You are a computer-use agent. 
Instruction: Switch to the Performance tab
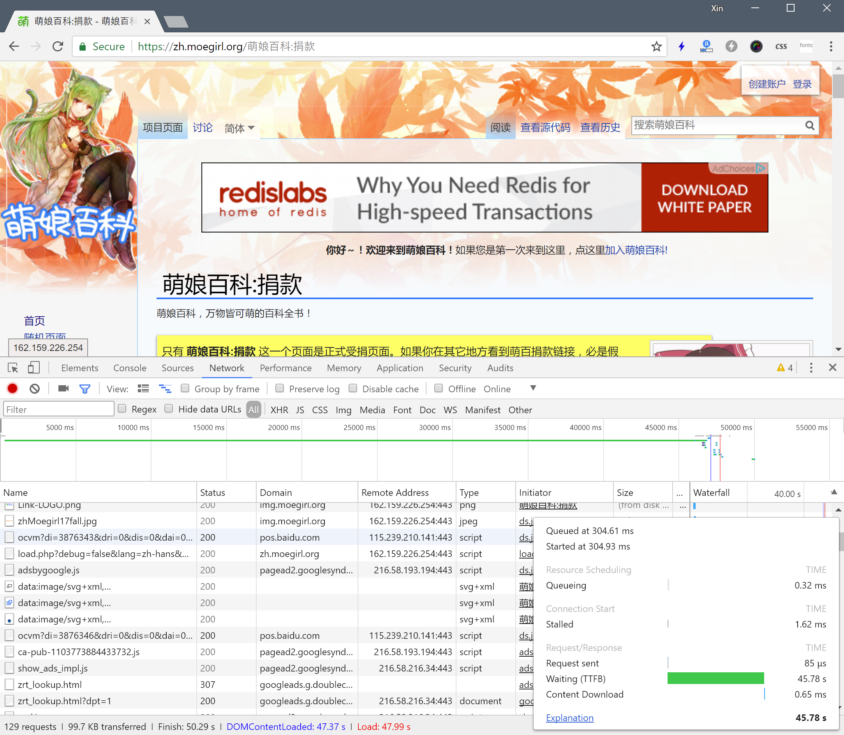(x=285, y=368)
